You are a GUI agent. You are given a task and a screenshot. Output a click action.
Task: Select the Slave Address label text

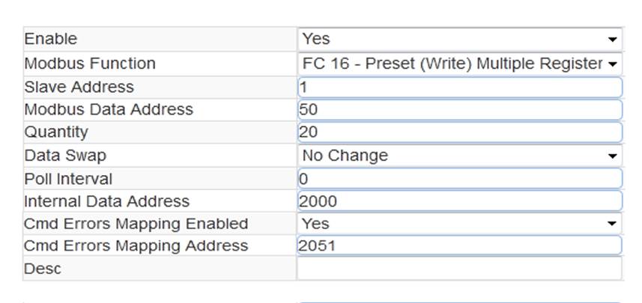[79, 87]
